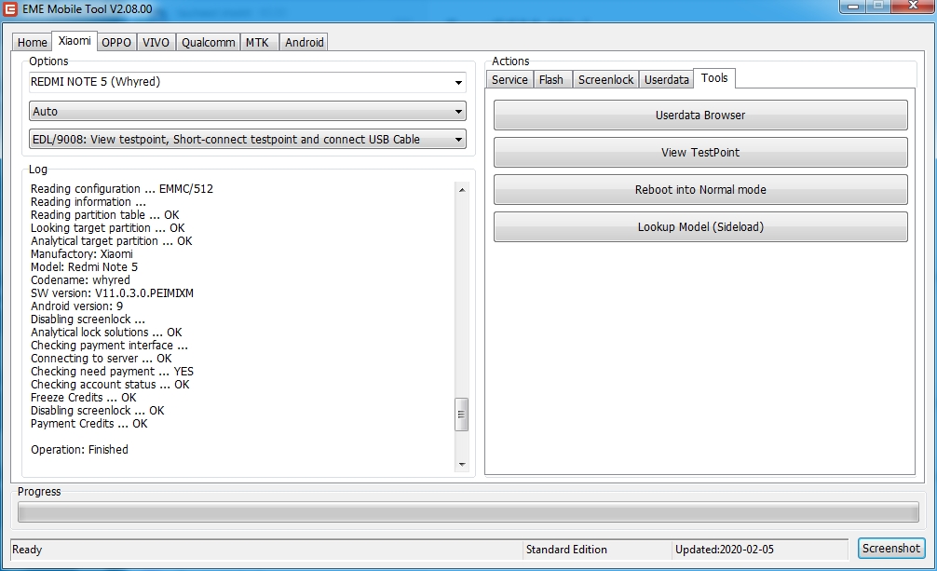Open the Home tab

click(x=32, y=43)
